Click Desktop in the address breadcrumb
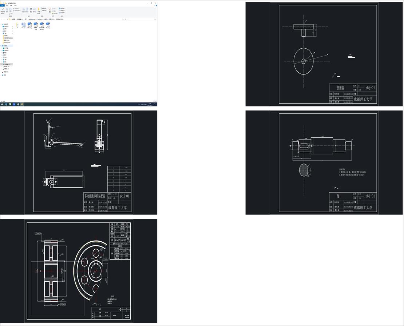This screenshot has height=326, width=404. click(x=39, y=19)
